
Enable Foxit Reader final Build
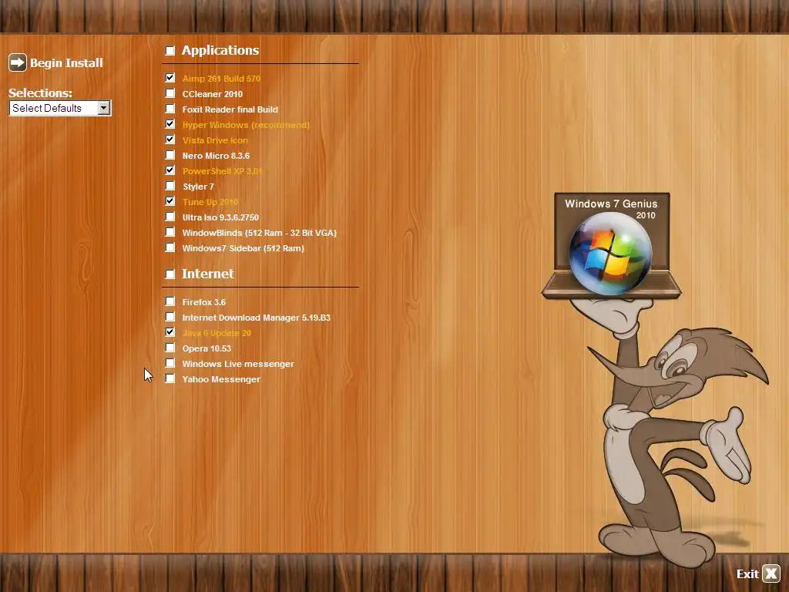pyautogui.click(x=170, y=109)
